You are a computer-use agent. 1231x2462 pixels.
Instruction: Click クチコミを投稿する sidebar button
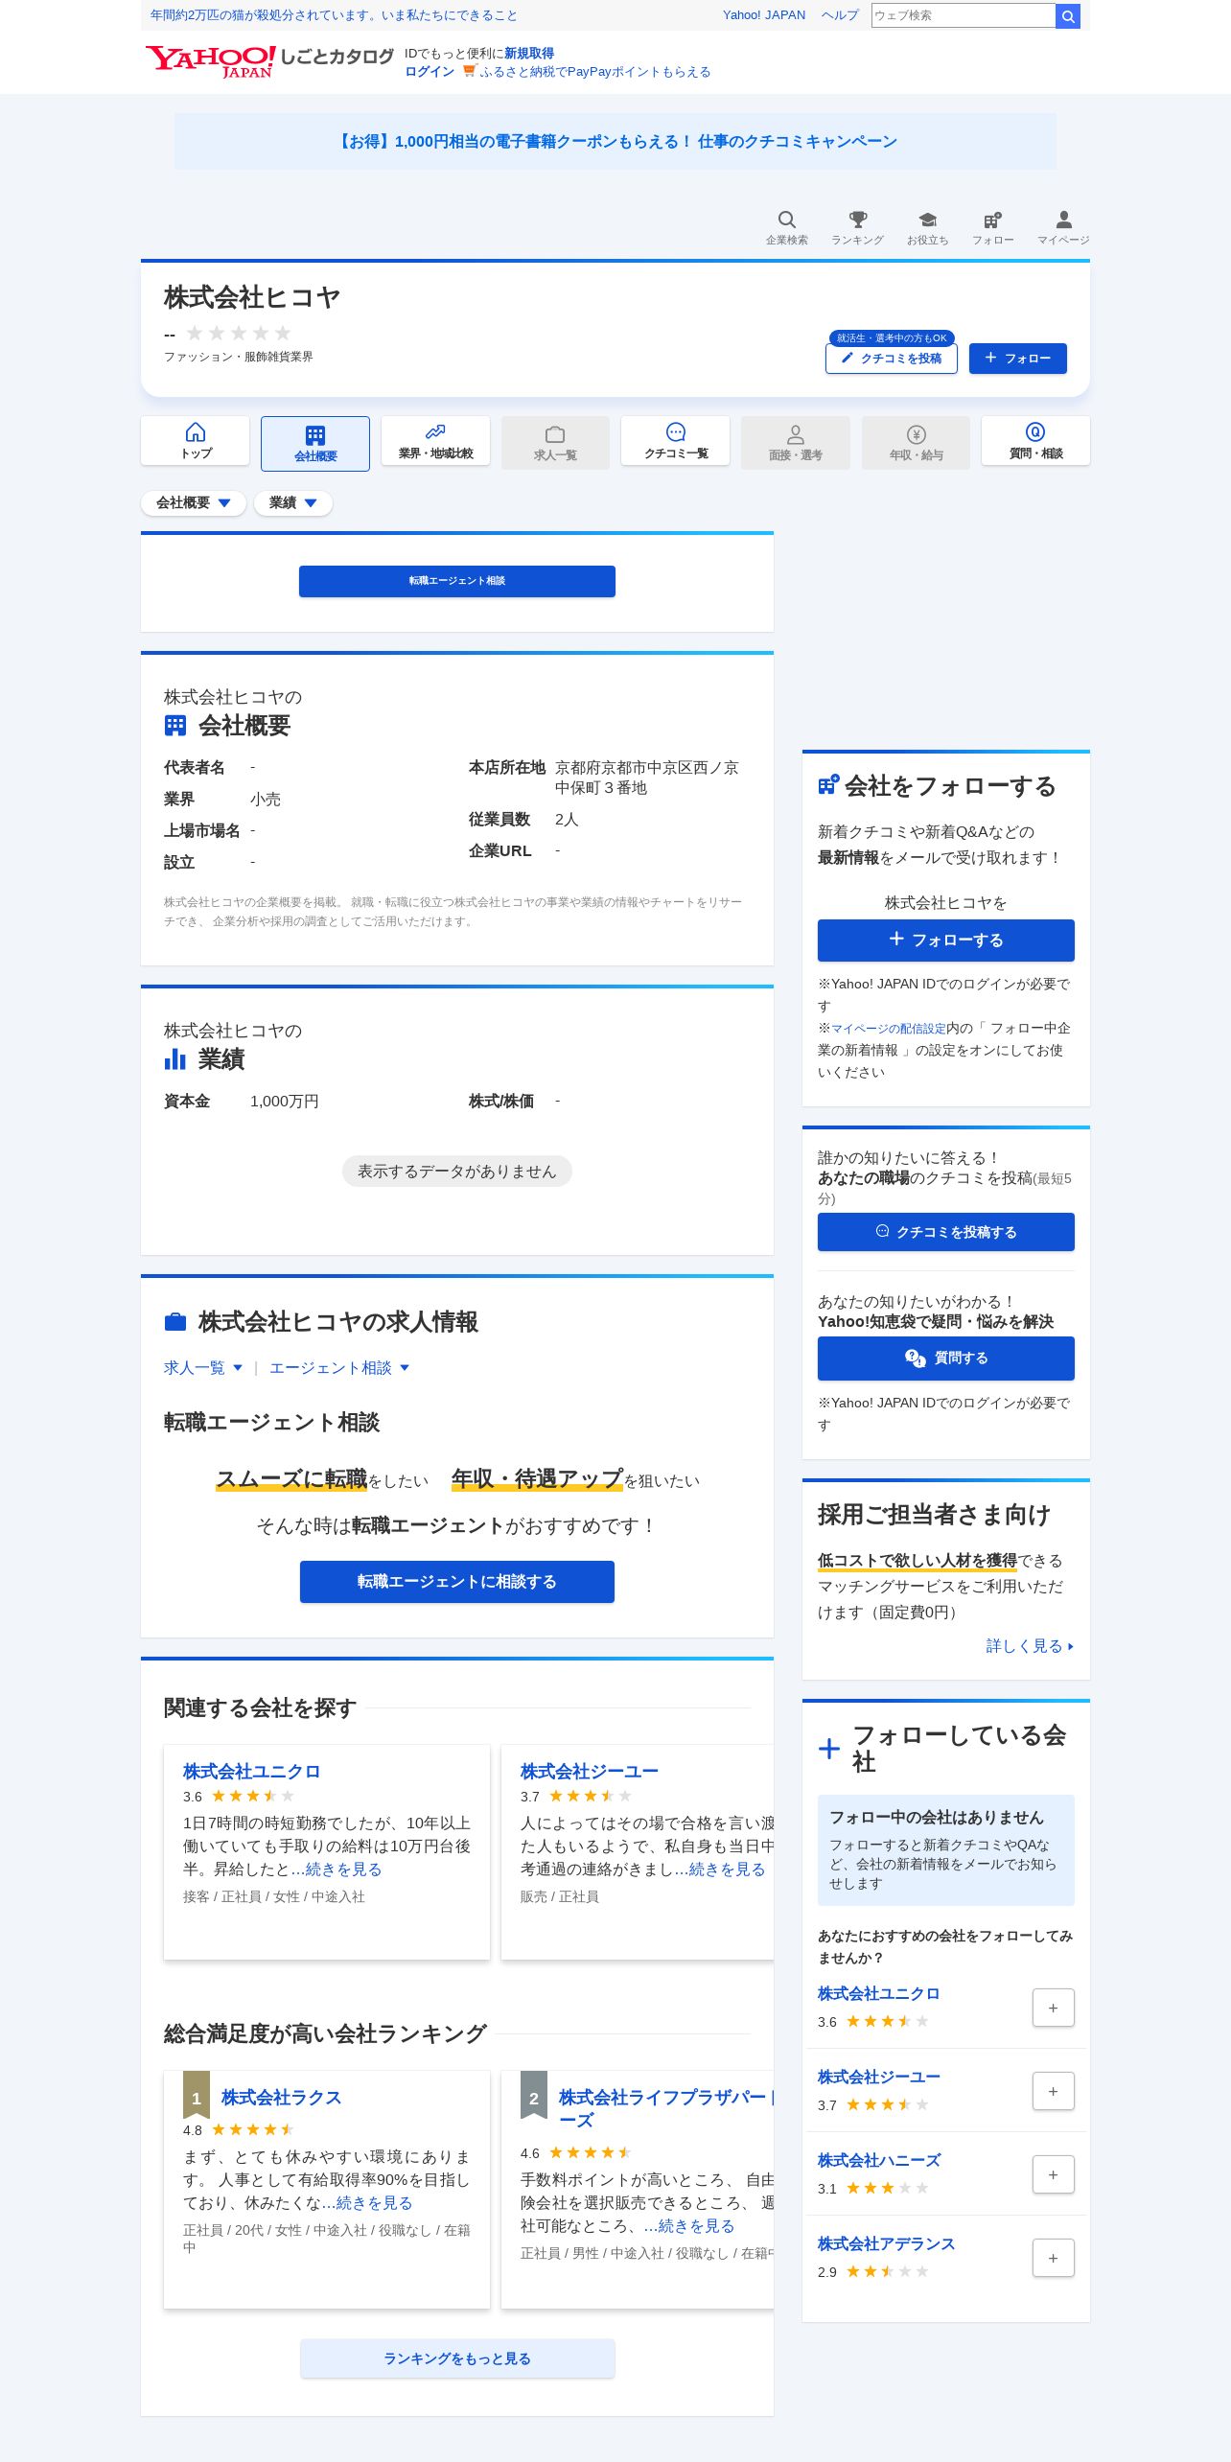(x=946, y=1232)
